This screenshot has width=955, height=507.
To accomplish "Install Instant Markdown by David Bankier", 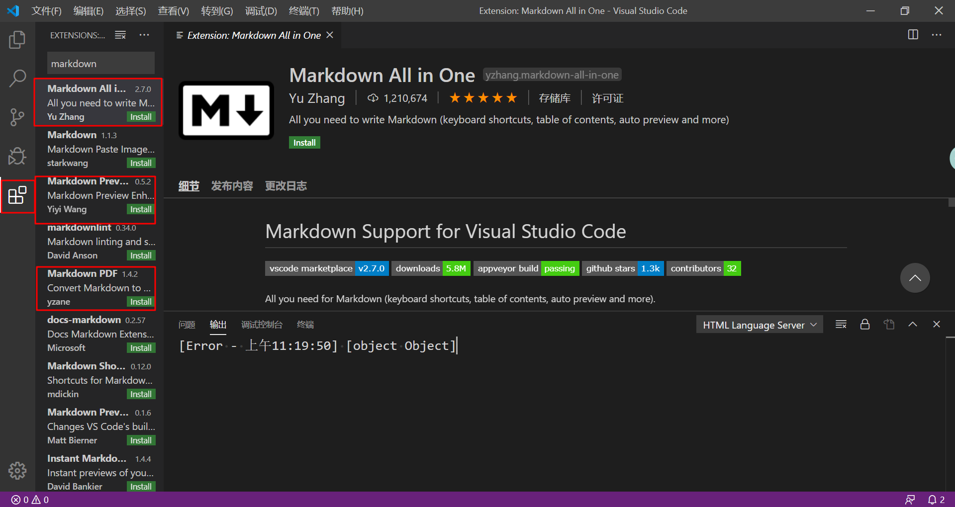I will pyautogui.click(x=141, y=487).
